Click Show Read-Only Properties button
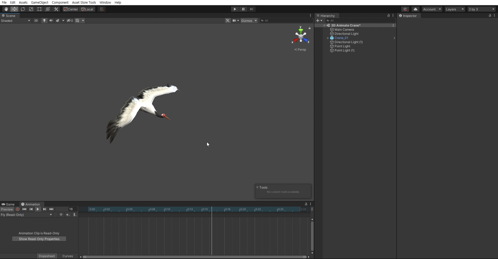The height and width of the screenshot is (259, 498). (x=39, y=239)
